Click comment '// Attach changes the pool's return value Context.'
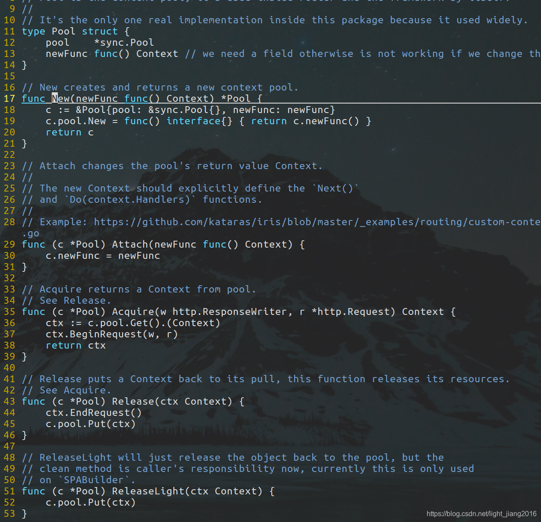Screen dimensions: 541x522 coord(172,166)
